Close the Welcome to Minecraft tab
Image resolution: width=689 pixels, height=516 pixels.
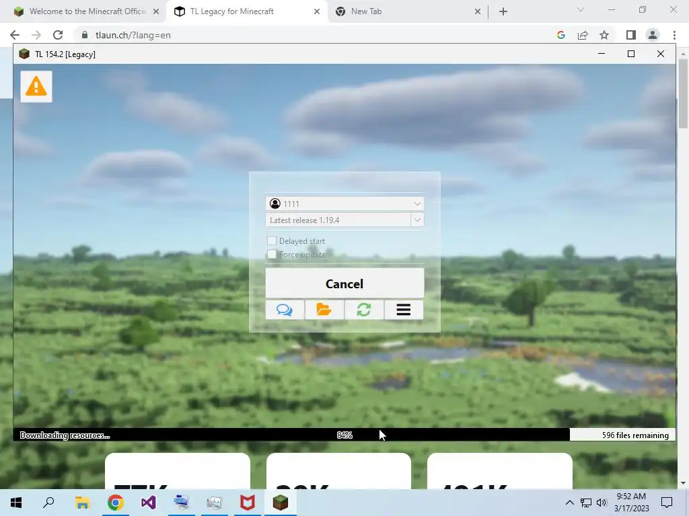[x=156, y=11]
